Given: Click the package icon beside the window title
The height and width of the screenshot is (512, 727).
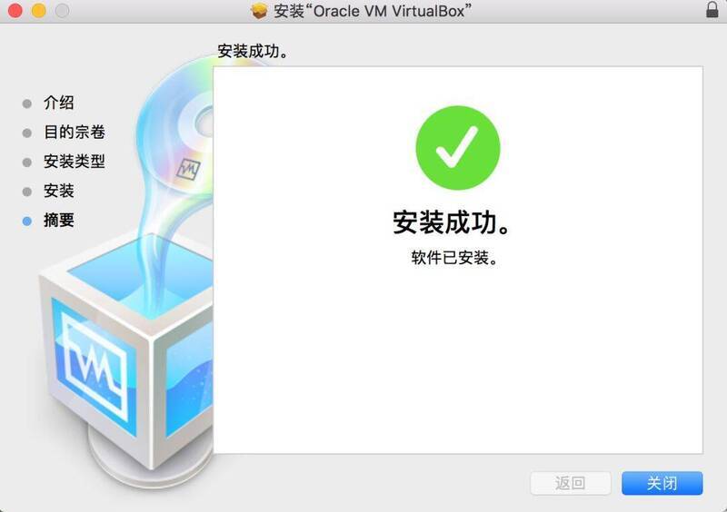Looking at the screenshot, I should [x=259, y=11].
